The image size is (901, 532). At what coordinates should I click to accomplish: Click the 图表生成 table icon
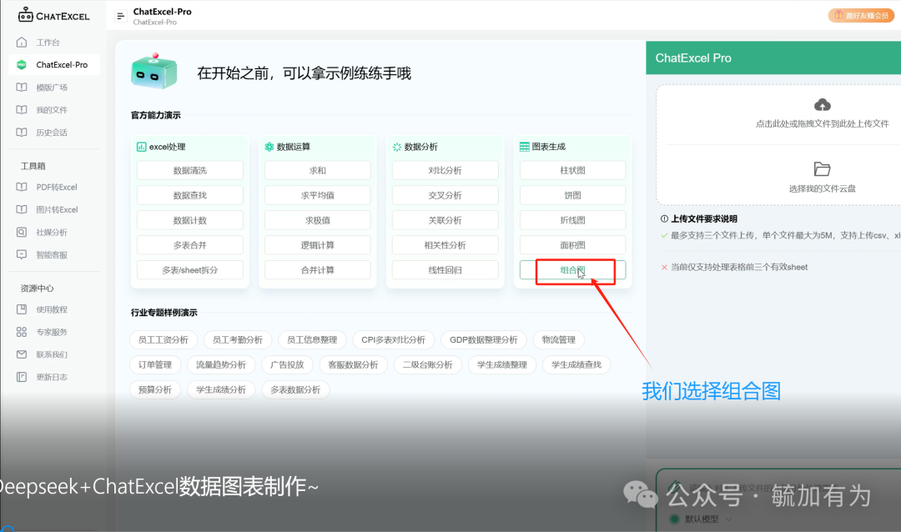(x=525, y=147)
